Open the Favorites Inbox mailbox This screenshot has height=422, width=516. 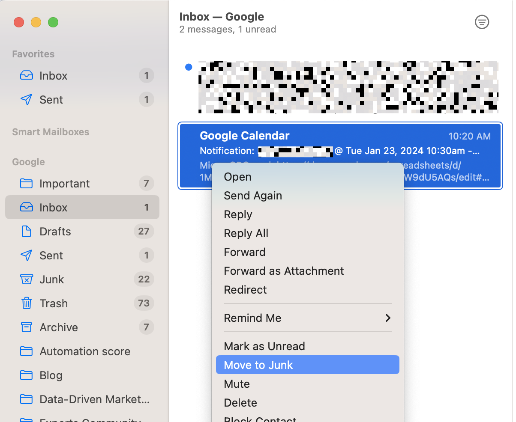(82, 76)
